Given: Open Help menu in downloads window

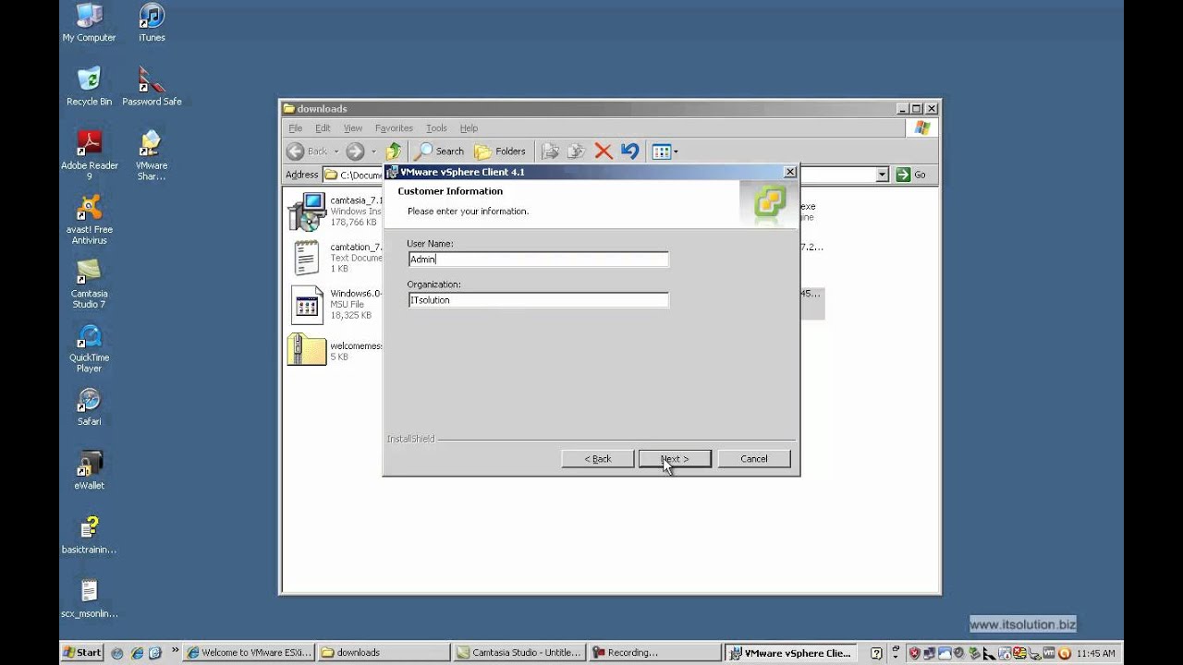Looking at the screenshot, I should pyautogui.click(x=469, y=128).
